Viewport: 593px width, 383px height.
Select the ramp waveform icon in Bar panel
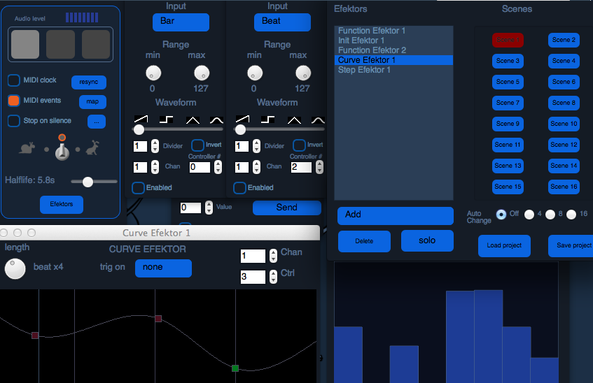pyautogui.click(x=141, y=120)
